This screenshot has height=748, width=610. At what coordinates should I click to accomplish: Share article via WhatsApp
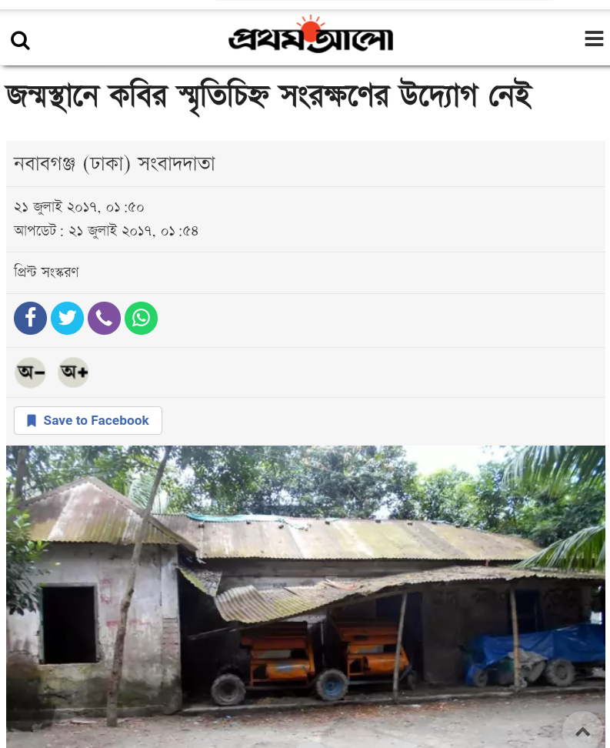coord(142,318)
